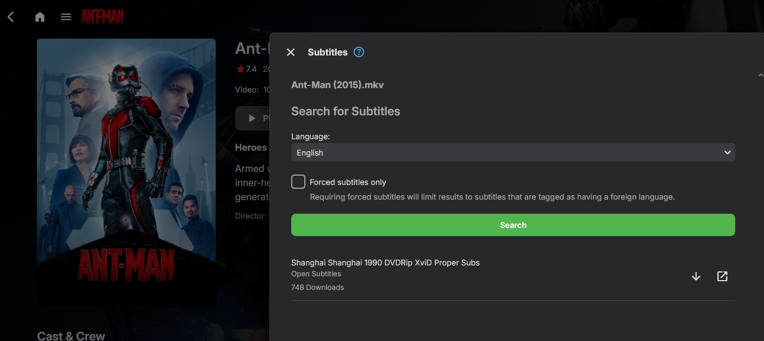Close the Subtitles dialog
Viewport: 764px width, 341px height.
[291, 52]
